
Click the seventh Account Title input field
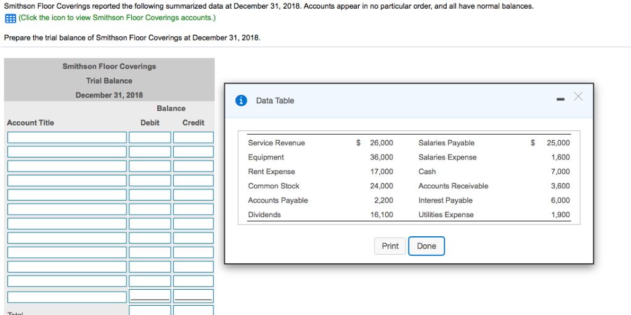(67, 223)
